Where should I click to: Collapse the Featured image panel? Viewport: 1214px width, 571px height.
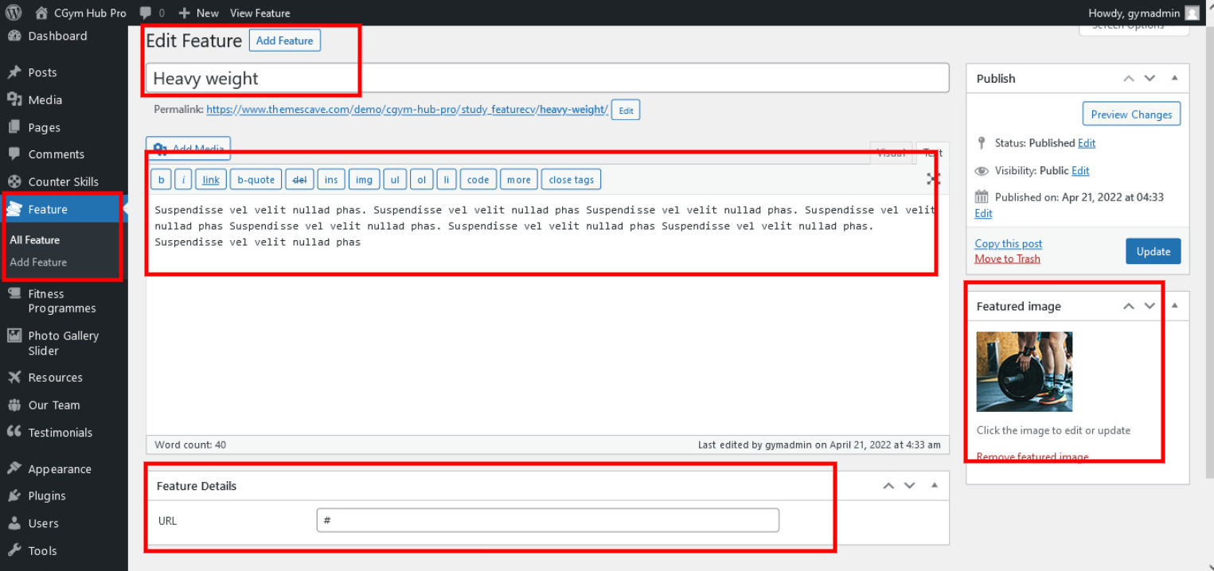1174,305
